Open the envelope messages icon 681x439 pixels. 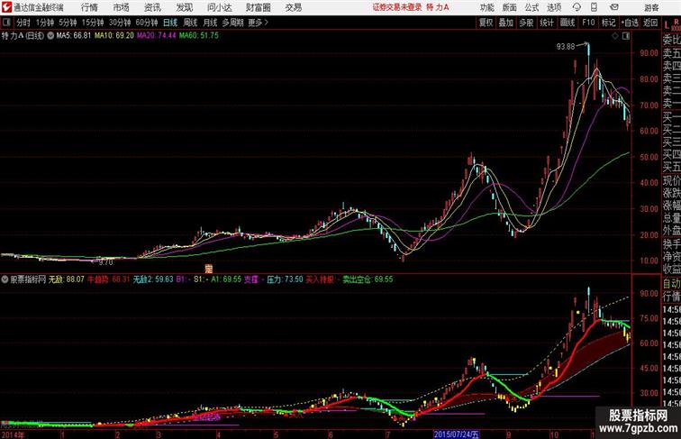[x=614, y=7]
